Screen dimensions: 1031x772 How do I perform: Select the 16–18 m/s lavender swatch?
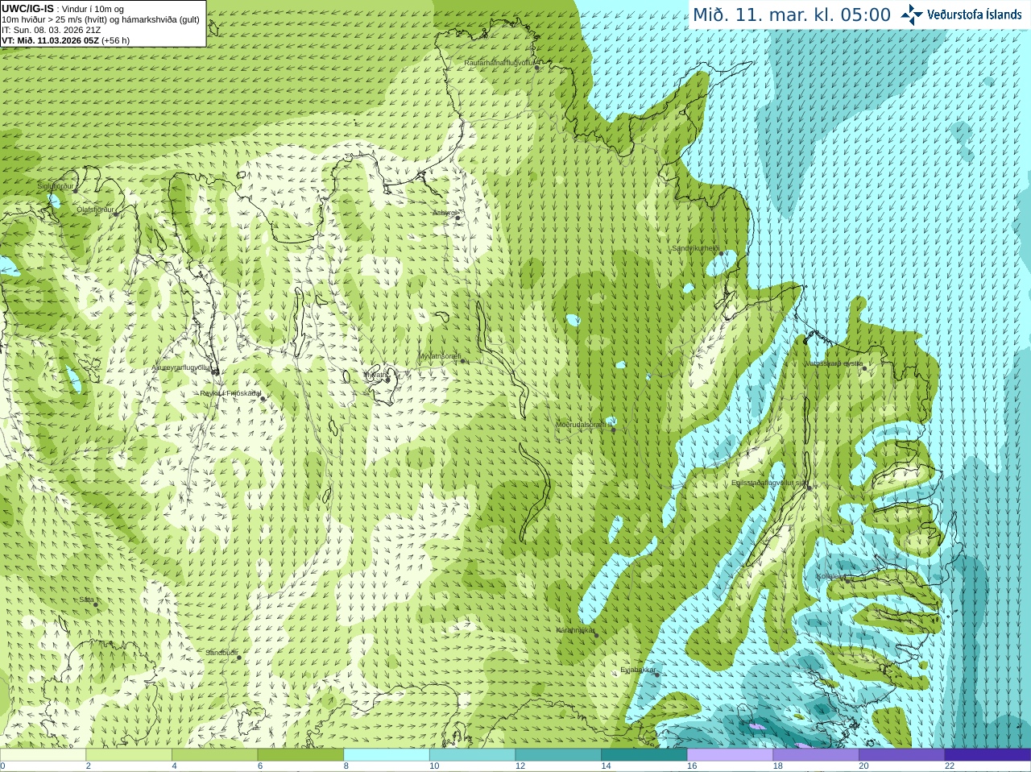(730, 755)
